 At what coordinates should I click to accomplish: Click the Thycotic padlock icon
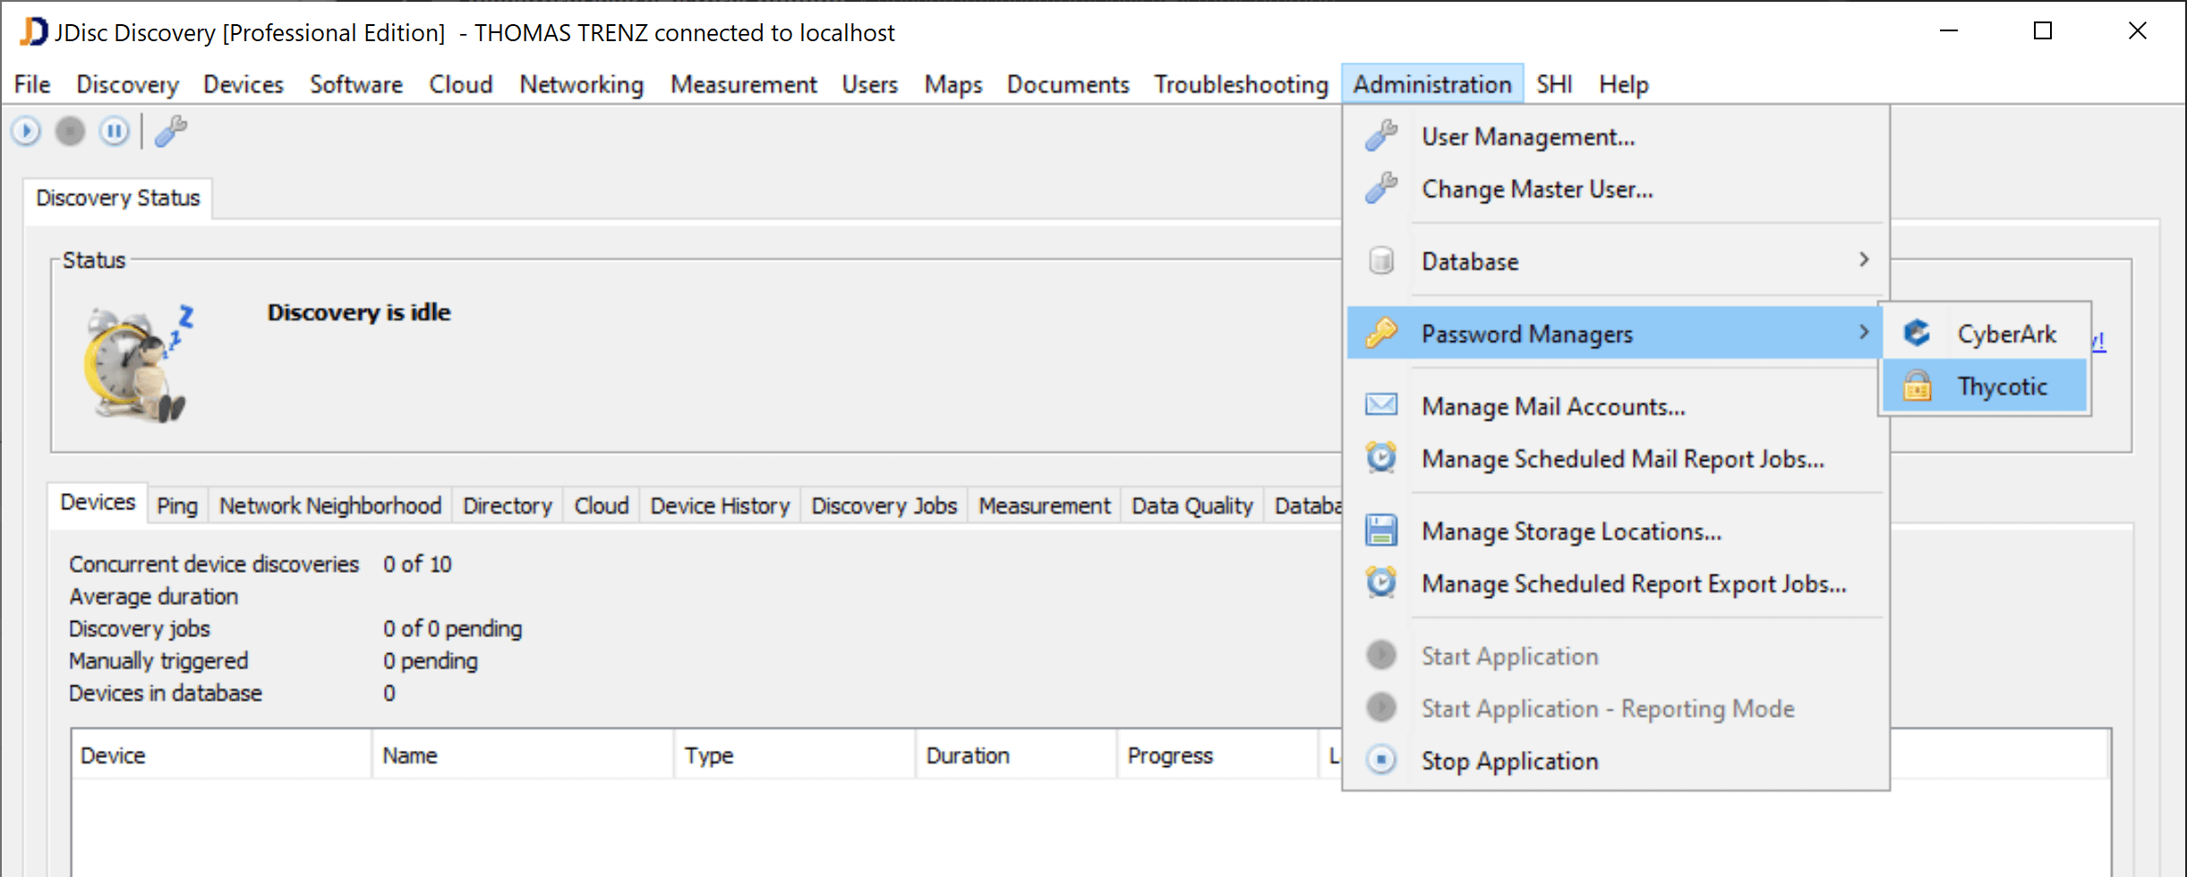click(x=1917, y=387)
